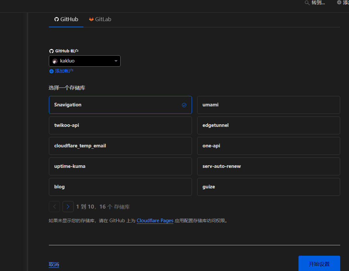Switch to the GitLab tab
The width and height of the screenshot is (349, 271).
100,19
